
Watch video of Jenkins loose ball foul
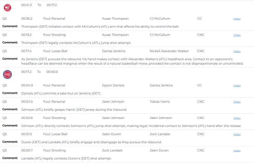pyautogui.click(x=237, y=51)
